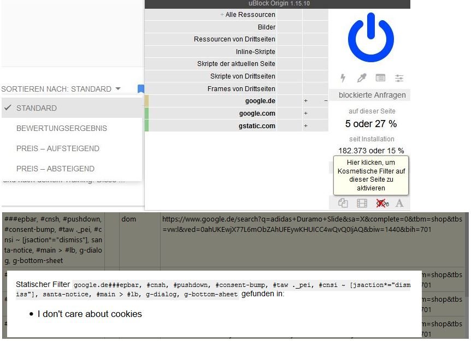This screenshot has height=341, width=471.
Task: Click the large blue uBlock power button
Action: pos(371,38)
